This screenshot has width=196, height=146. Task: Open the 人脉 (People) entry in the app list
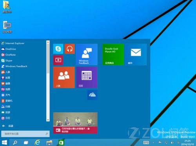click(6, 72)
